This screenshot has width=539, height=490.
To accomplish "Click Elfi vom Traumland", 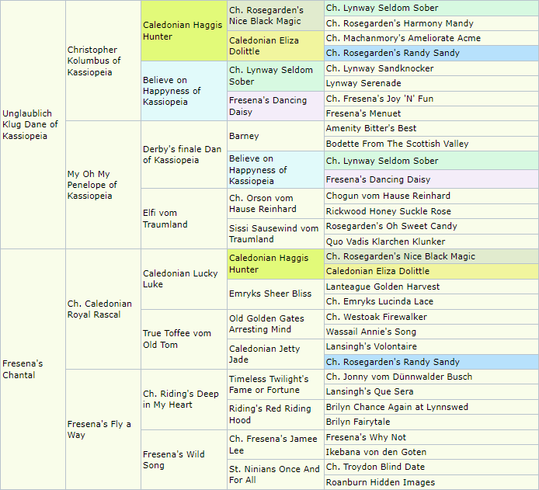I will (165, 218).
